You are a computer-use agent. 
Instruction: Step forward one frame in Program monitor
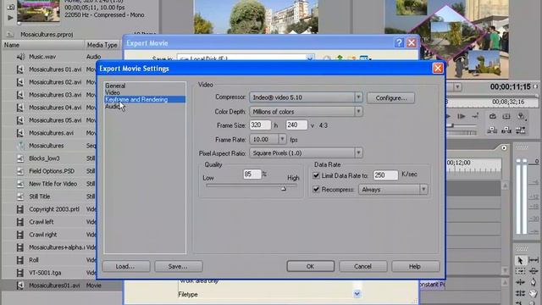(462, 117)
